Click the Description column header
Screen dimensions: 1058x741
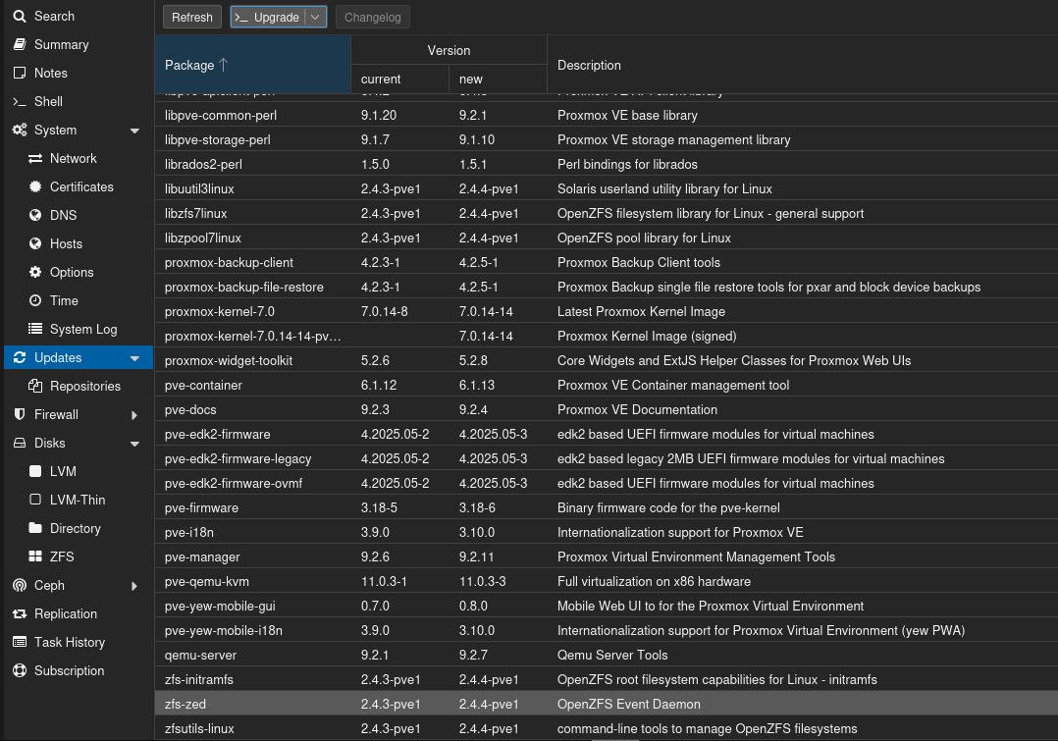(x=802, y=65)
